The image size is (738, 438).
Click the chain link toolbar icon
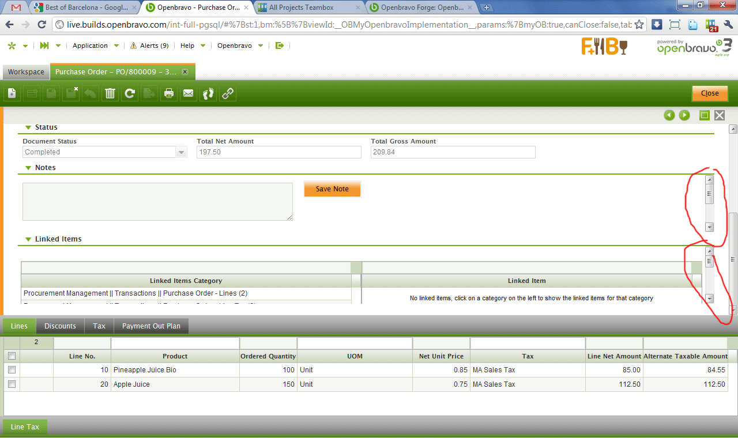(228, 93)
